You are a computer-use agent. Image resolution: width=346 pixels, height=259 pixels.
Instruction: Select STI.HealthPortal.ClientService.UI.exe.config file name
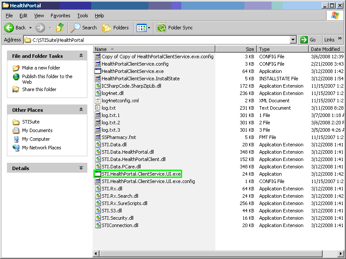coord(148,181)
